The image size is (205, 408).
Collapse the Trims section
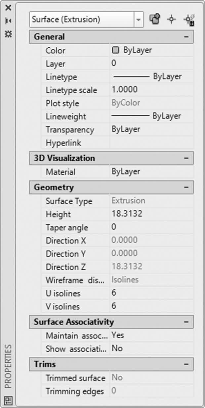[x=186, y=364]
